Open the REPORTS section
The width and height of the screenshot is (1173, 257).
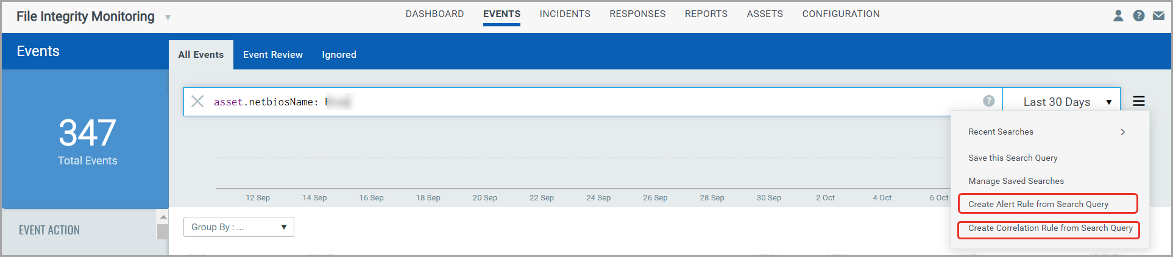pos(706,14)
